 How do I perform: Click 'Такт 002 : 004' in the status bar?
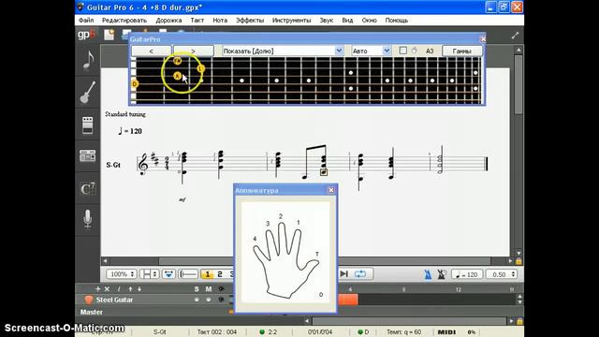[217, 332]
